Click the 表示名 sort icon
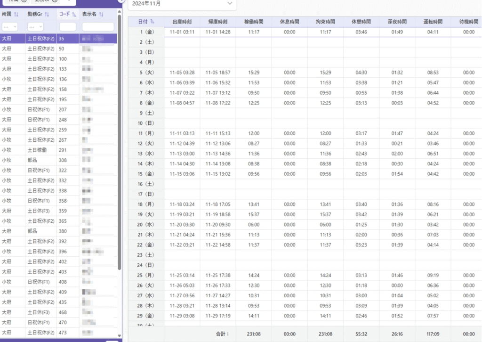The height and width of the screenshot is (342, 482). pos(101,15)
